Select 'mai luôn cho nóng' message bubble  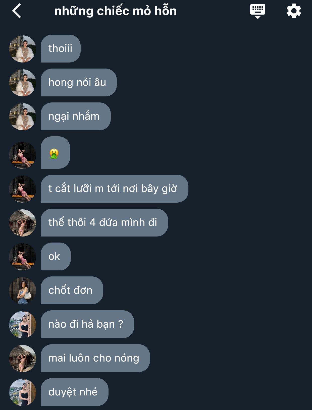tap(95, 358)
